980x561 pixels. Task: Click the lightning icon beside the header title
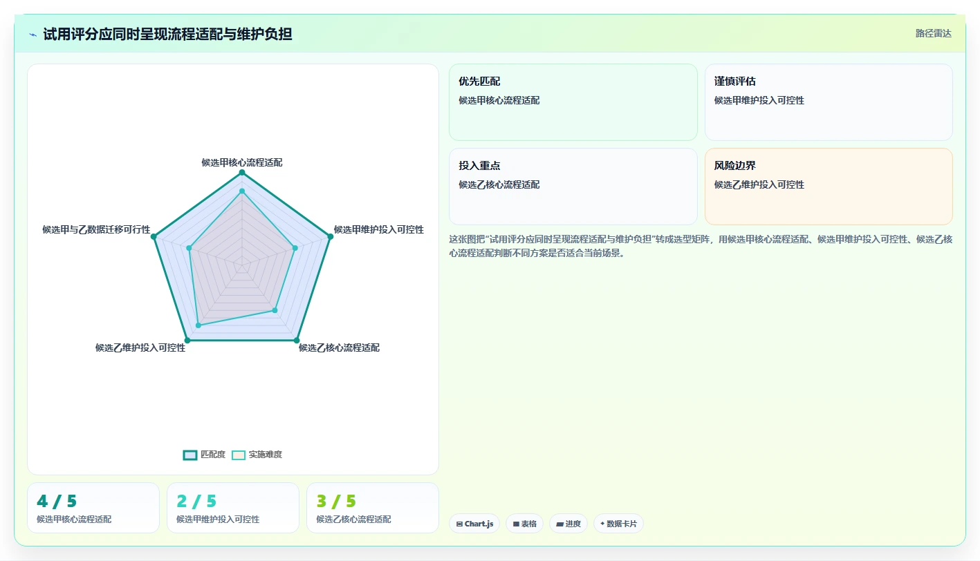point(33,34)
